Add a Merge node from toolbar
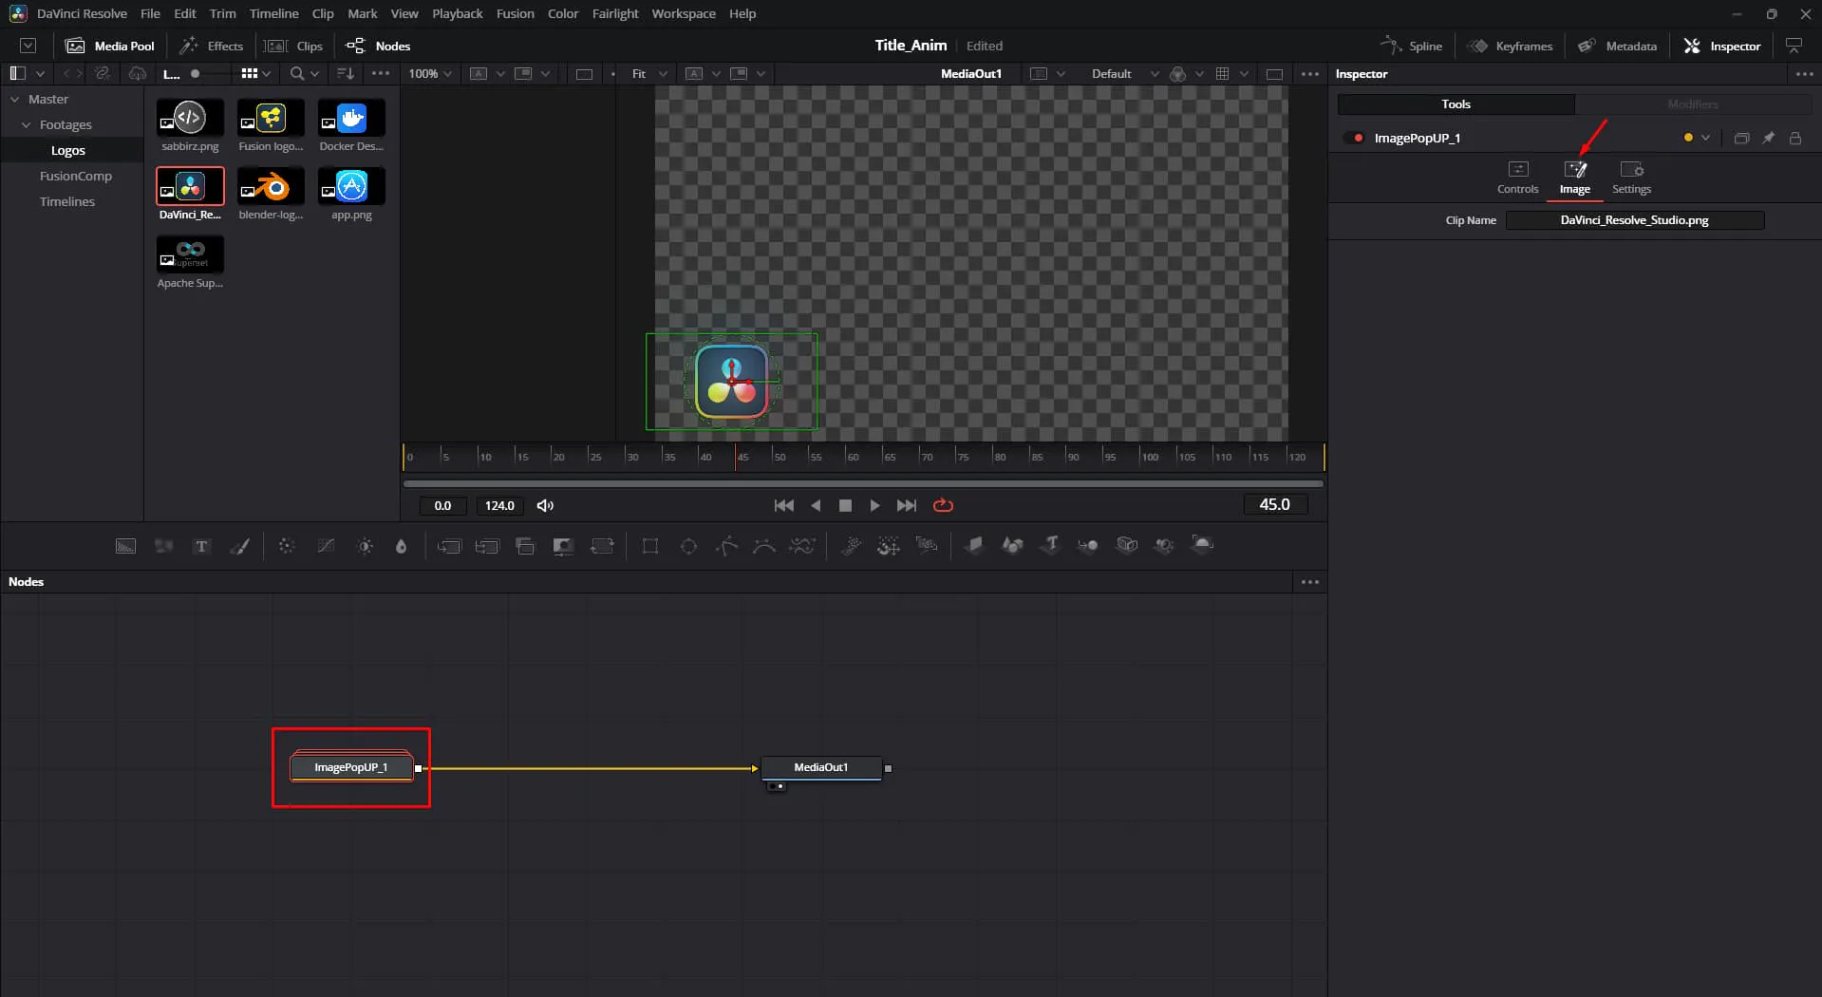Image resolution: width=1822 pixels, height=997 pixels. [449, 546]
